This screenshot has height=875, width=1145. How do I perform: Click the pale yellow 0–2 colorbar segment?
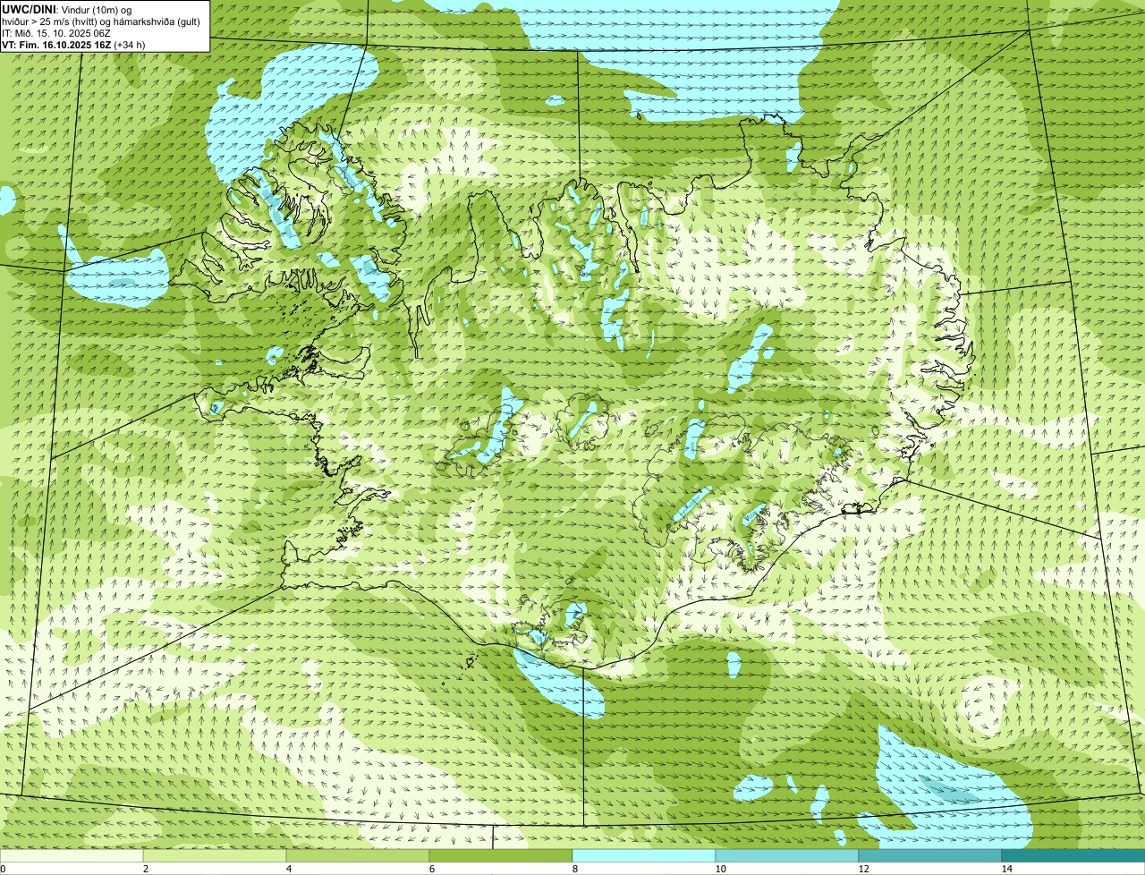72,855
